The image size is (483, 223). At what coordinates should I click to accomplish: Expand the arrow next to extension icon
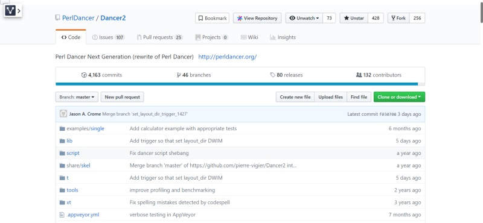[19, 11]
